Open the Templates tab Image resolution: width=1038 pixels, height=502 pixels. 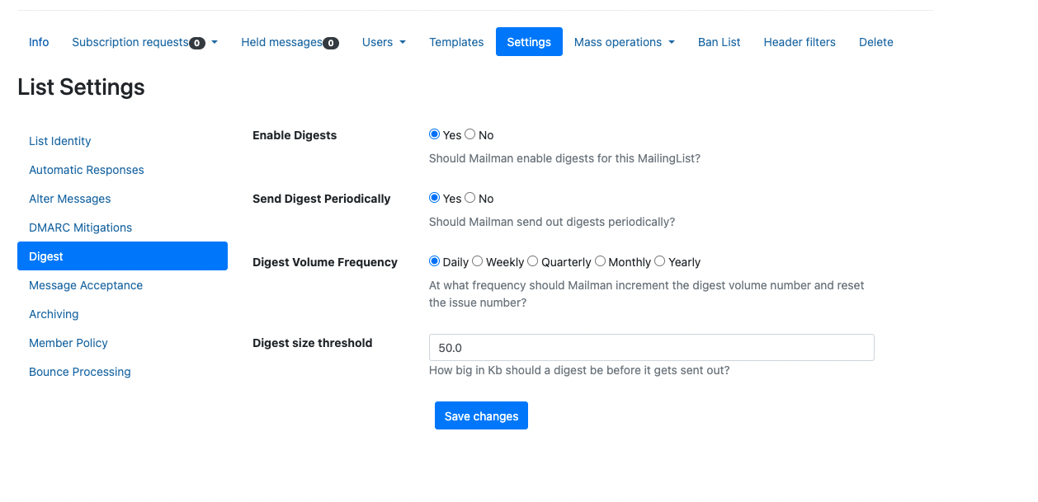456,42
